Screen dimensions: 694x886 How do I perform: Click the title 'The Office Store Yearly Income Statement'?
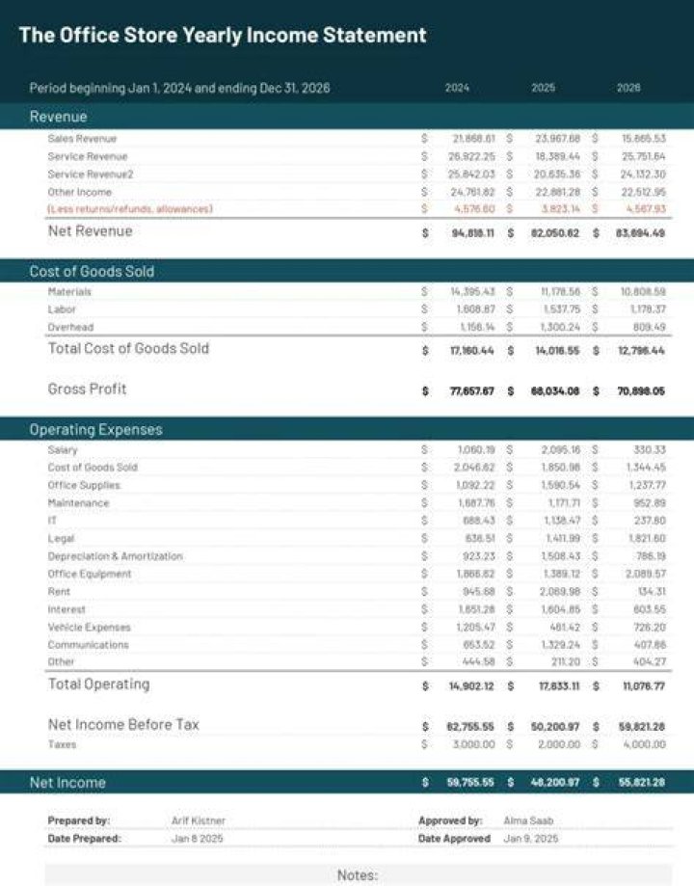point(223,35)
